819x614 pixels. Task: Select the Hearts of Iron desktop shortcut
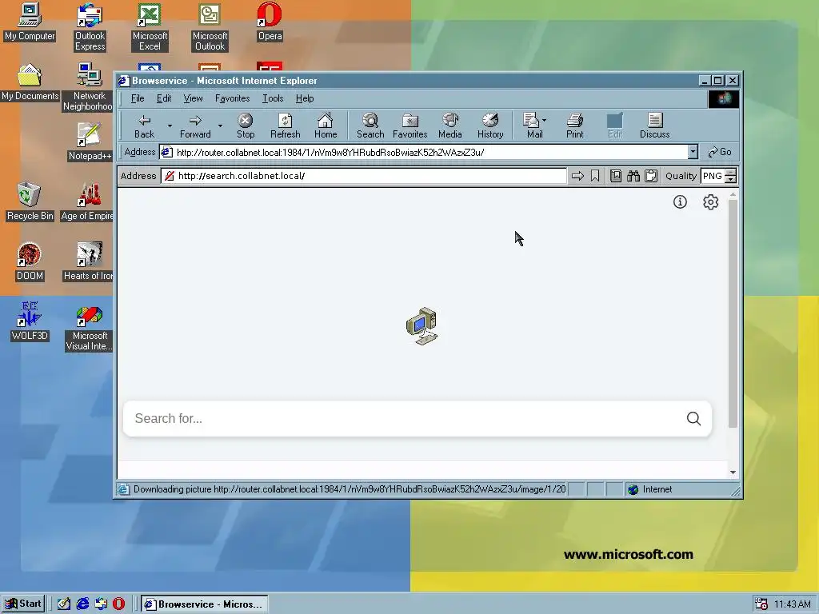88,261
